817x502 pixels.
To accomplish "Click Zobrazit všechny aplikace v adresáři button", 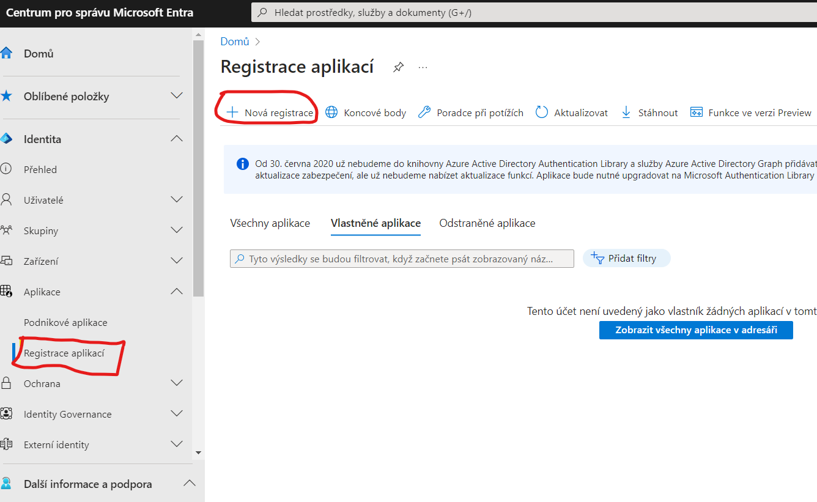I will [x=696, y=330].
